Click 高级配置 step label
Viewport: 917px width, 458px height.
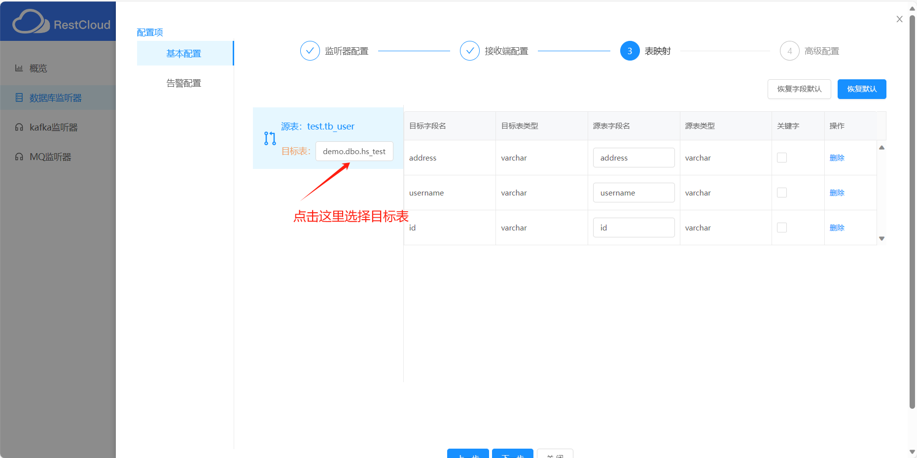(x=822, y=51)
